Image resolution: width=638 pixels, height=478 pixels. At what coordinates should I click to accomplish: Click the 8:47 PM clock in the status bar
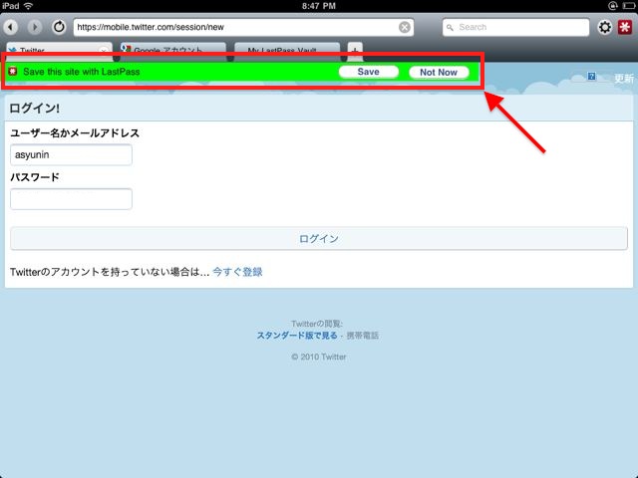click(319, 6)
